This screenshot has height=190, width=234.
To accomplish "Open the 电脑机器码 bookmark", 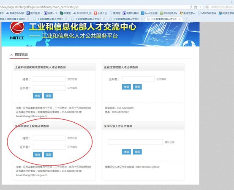I will pyautogui.click(x=131, y=13).
